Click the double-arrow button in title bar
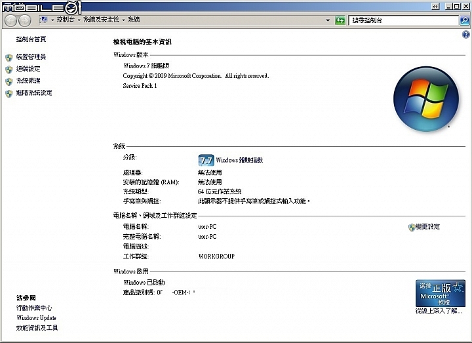This screenshot has width=472, height=343. pyautogui.click(x=435, y=7)
